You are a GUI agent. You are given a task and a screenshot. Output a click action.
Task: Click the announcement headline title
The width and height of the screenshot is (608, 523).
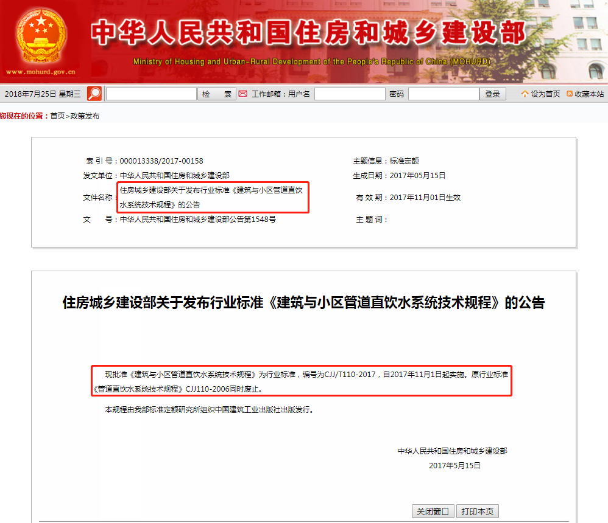(x=303, y=303)
